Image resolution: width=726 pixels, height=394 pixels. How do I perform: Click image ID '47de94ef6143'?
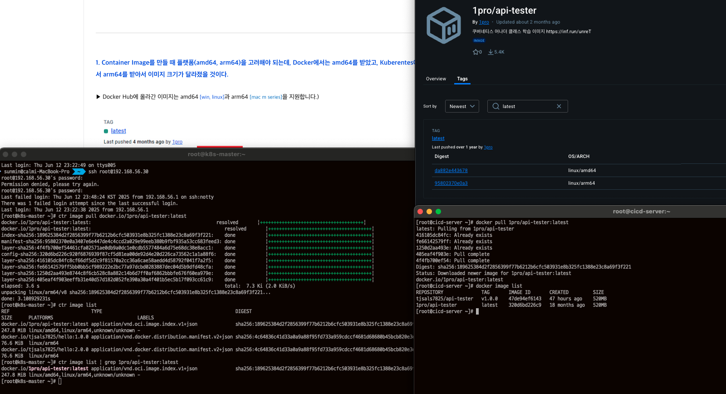(525, 299)
